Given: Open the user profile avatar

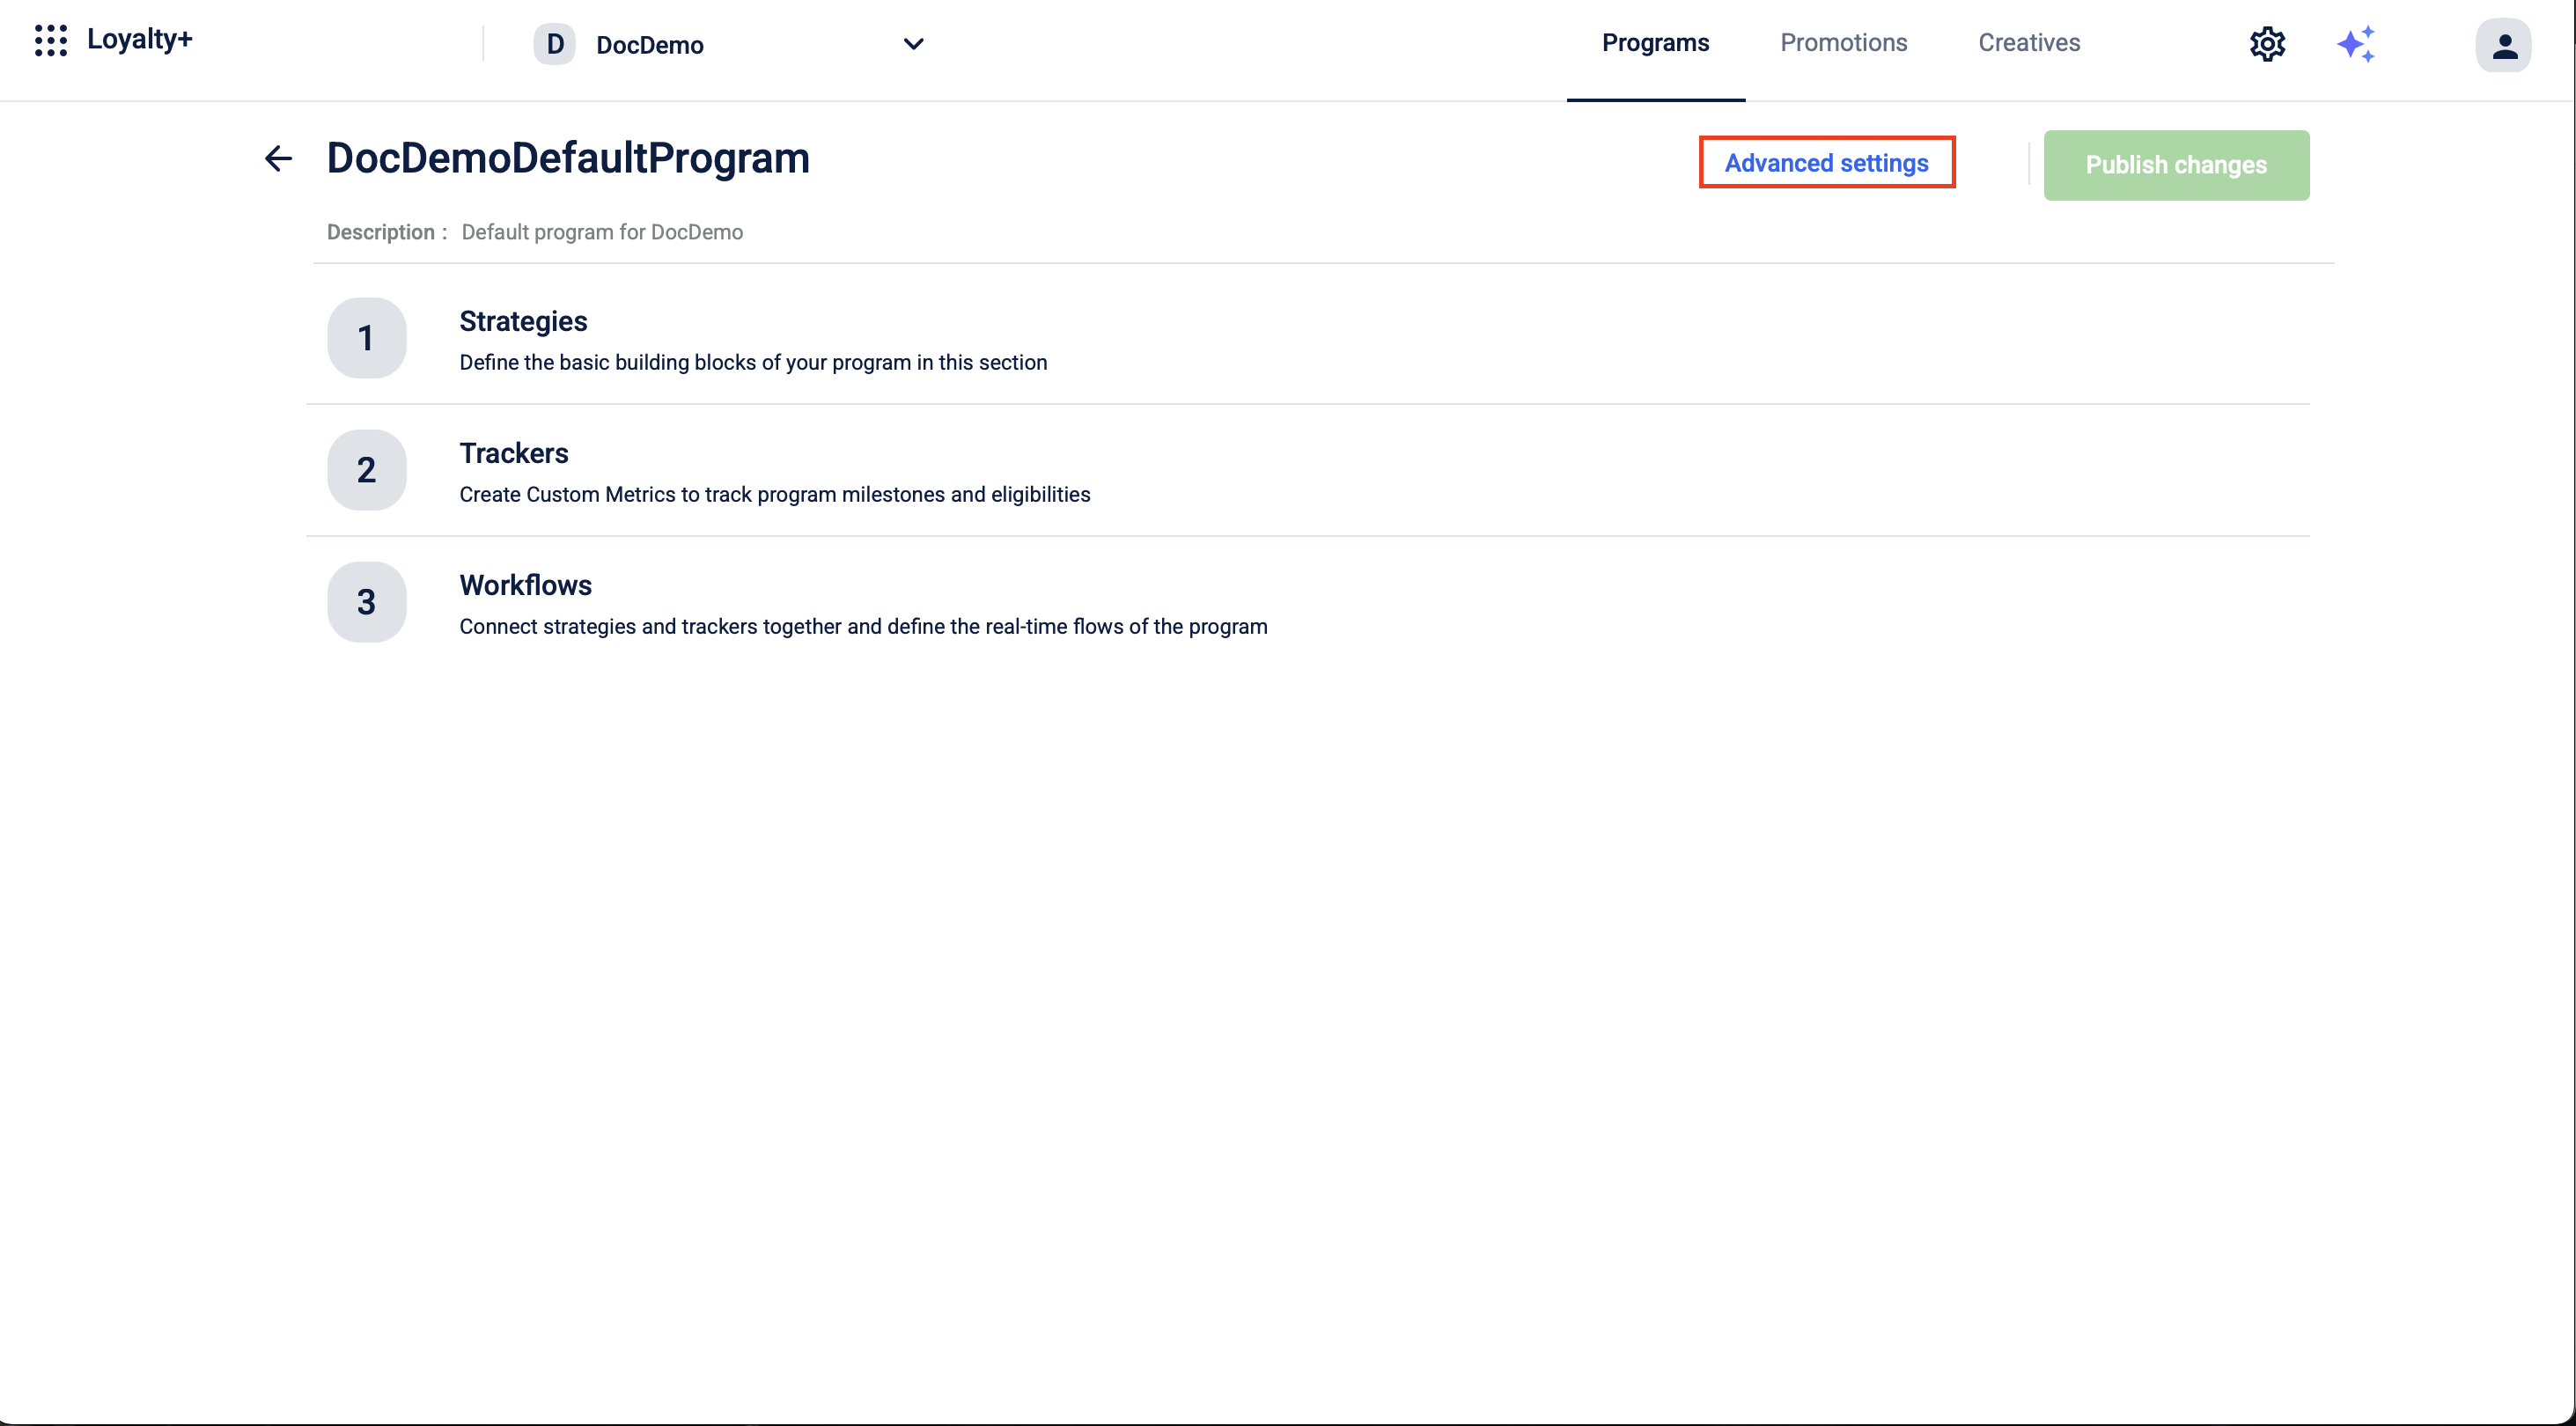Looking at the screenshot, I should click(2503, 46).
